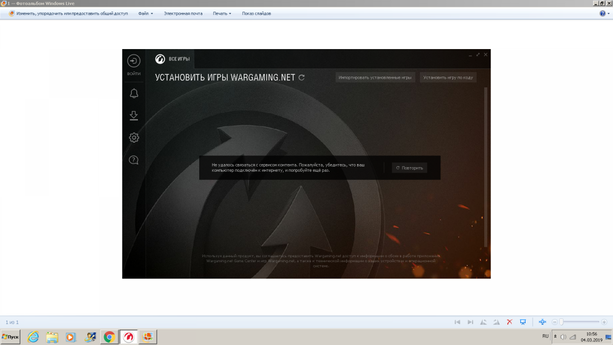Click the RU language indicator
613x345 pixels.
545,336
